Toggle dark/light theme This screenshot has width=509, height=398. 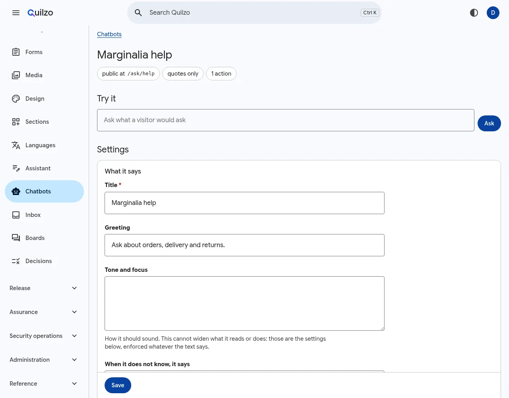(x=474, y=13)
